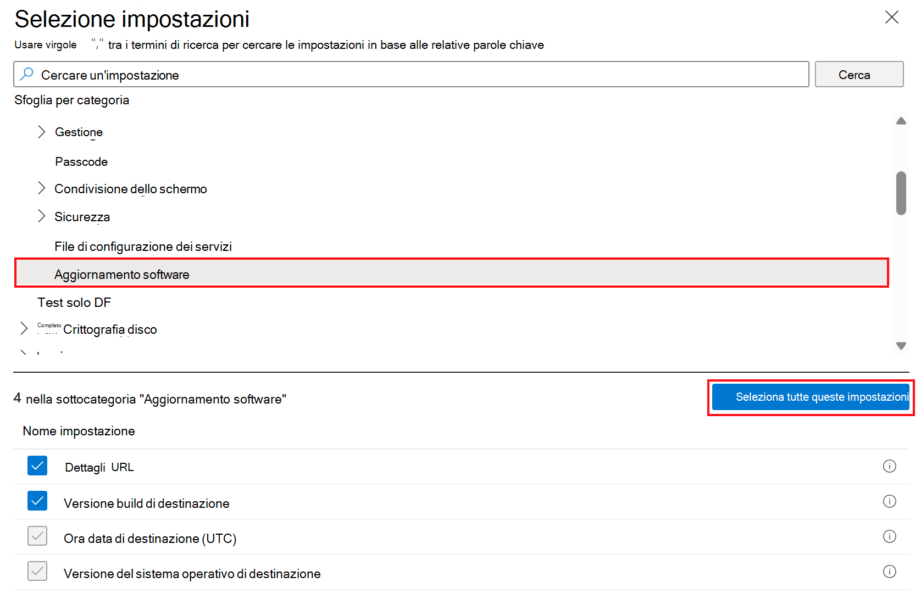Viewport: 921px width, 594px height.
Task: Select Test solo DF category
Action: (x=74, y=302)
